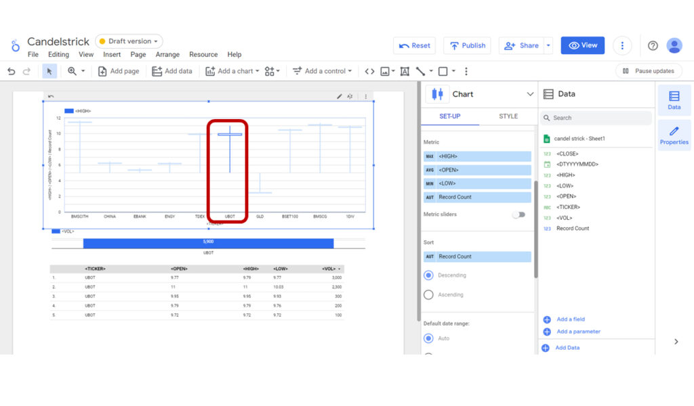Click the blue View button
The height and width of the screenshot is (406, 694).
pos(582,45)
